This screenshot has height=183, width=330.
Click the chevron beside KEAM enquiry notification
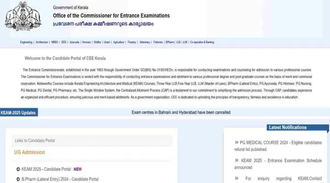(236, 178)
